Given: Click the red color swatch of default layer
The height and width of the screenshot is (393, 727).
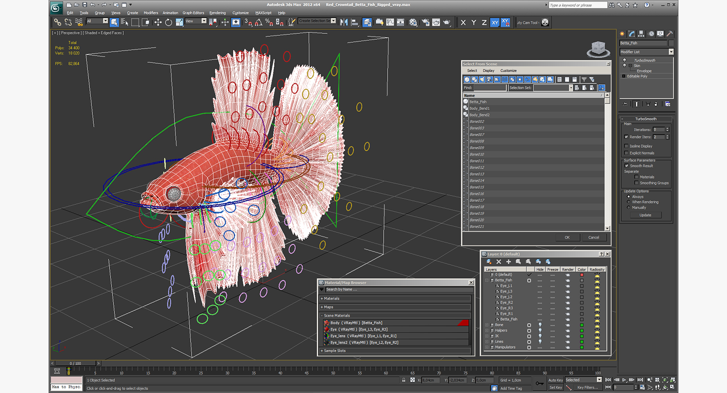Looking at the screenshot, I should point(582,275).
